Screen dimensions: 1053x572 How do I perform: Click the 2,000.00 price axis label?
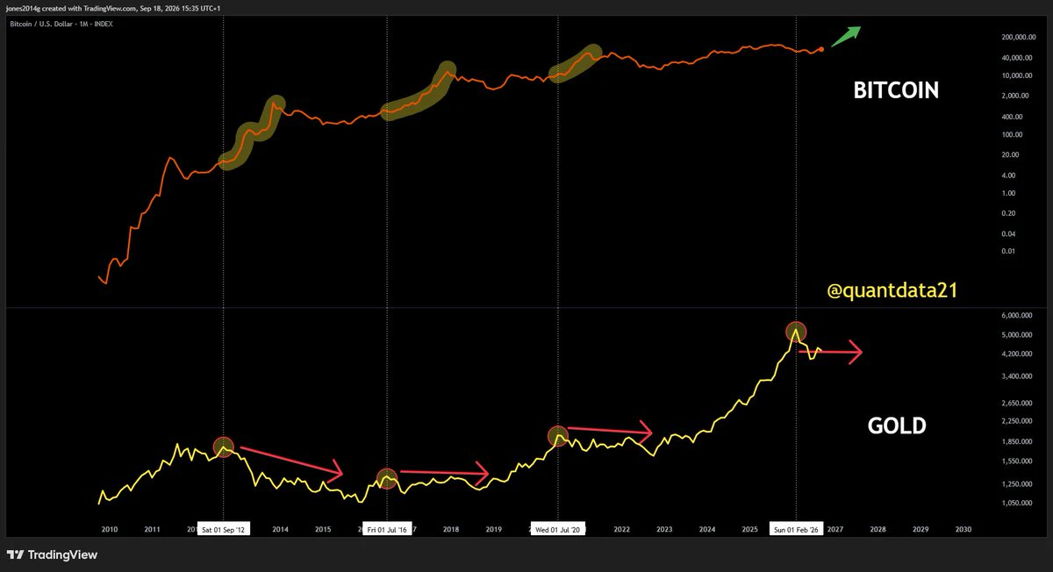1017,96
